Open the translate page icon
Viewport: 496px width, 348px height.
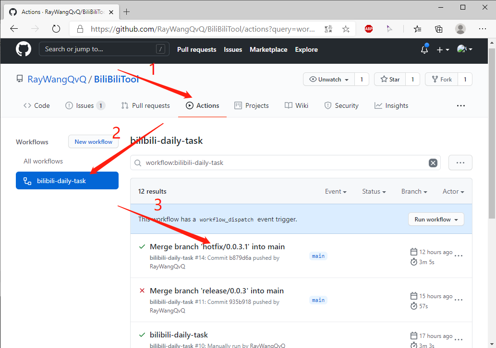(x=328, y=29)
